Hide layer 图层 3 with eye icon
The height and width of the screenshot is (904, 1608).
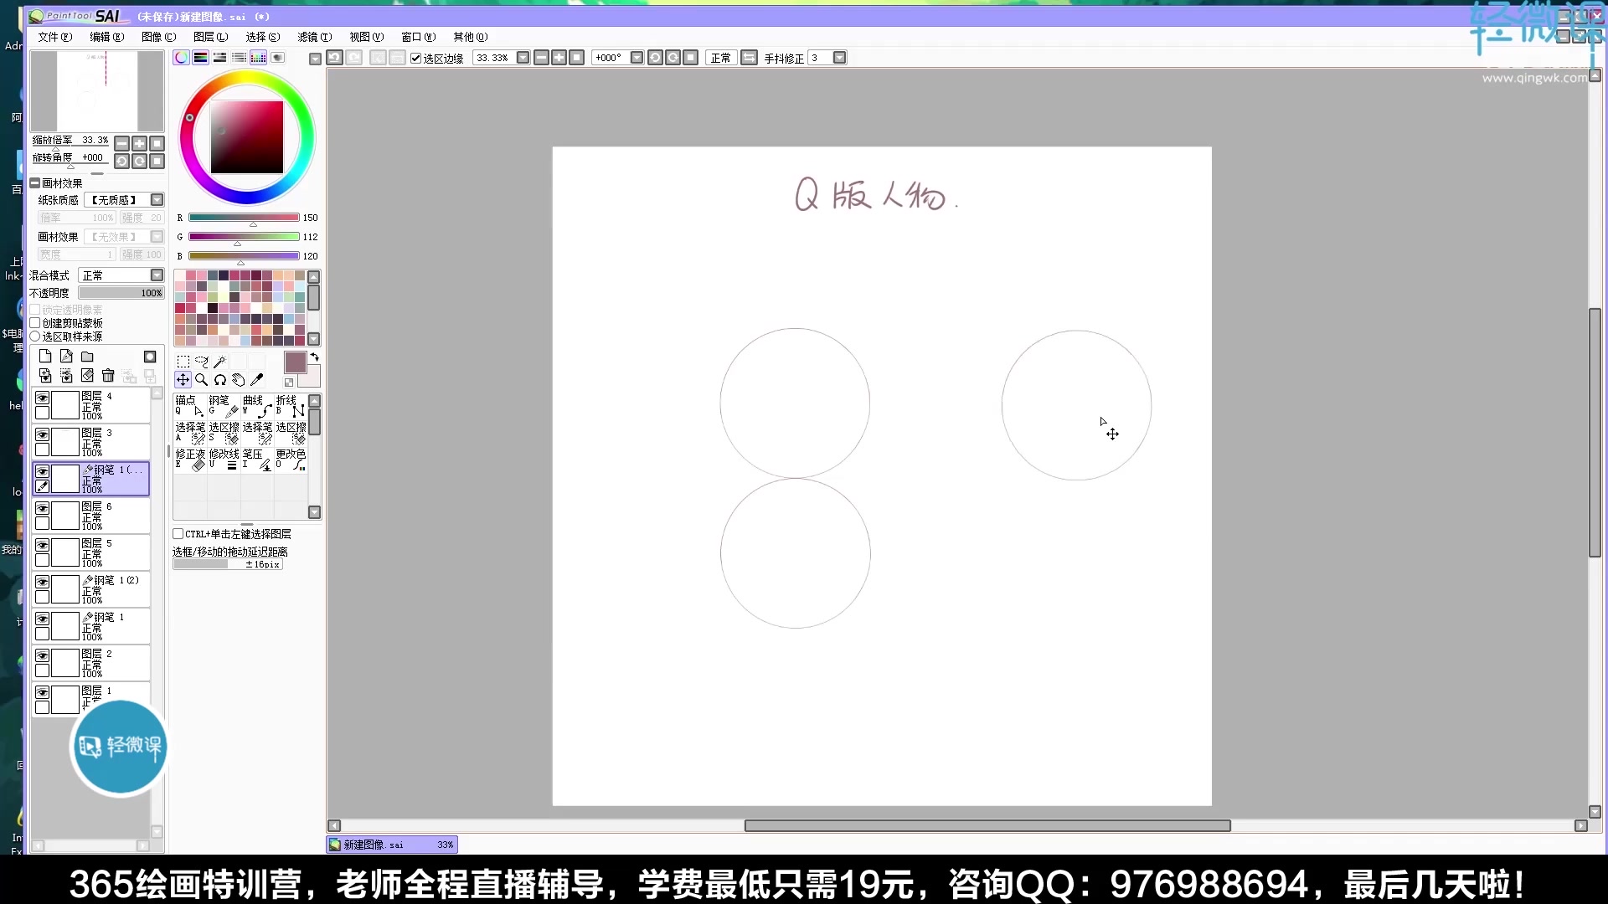42,435
